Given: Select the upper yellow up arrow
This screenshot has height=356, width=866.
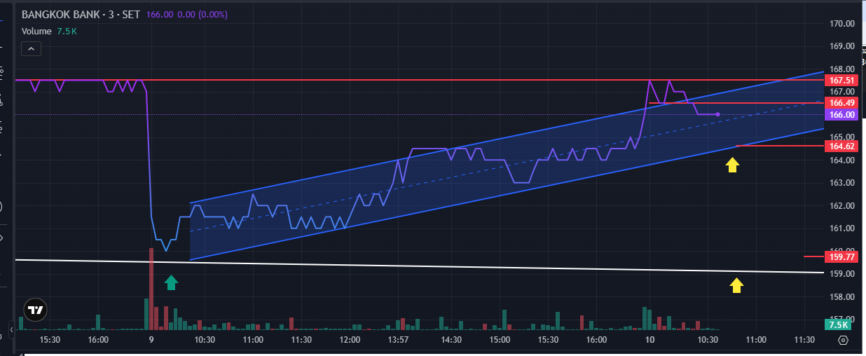Looking at the screenshot, I should (732, 165).
